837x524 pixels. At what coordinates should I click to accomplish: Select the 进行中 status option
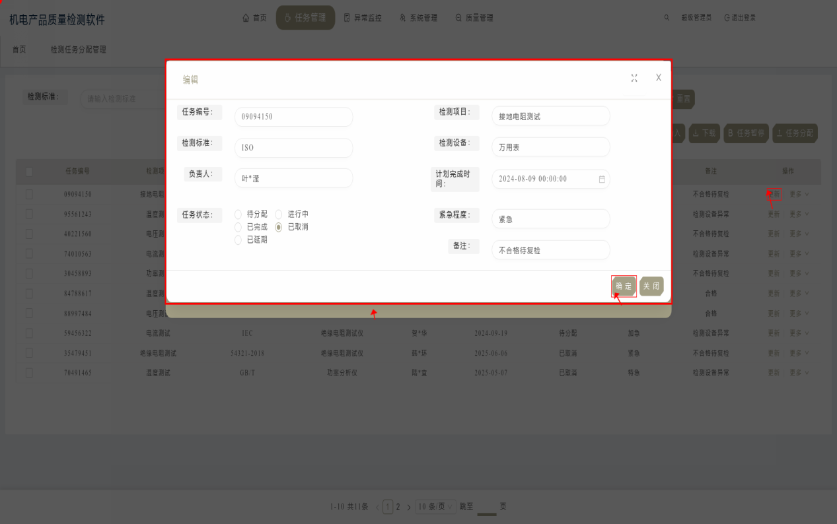pos(279,214)
